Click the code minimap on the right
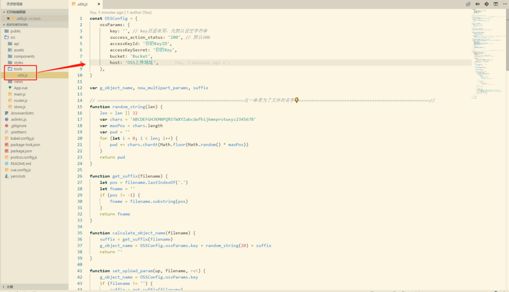 489,53
